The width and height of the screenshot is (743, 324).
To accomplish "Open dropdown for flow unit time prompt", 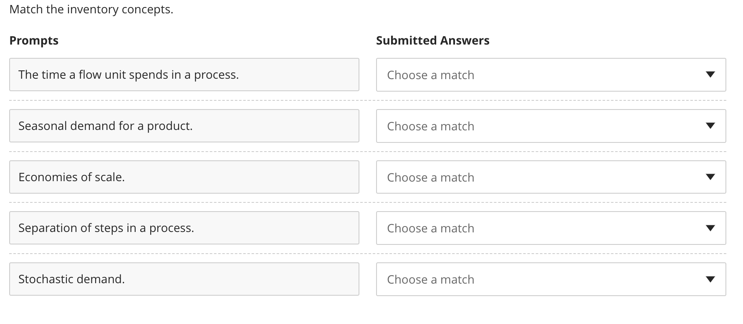I will [x=550, y=75].
